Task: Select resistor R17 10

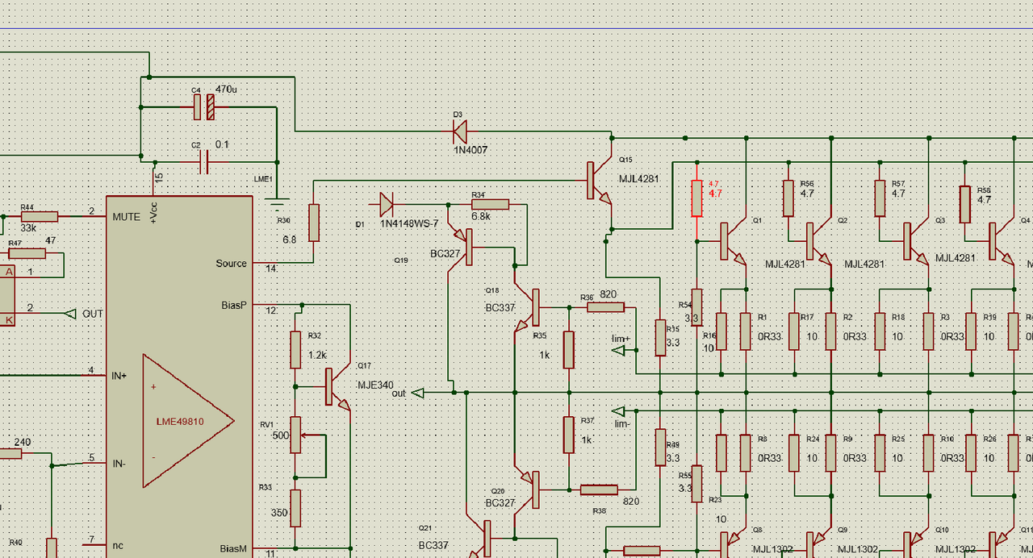Action: (x=794, y=331)
